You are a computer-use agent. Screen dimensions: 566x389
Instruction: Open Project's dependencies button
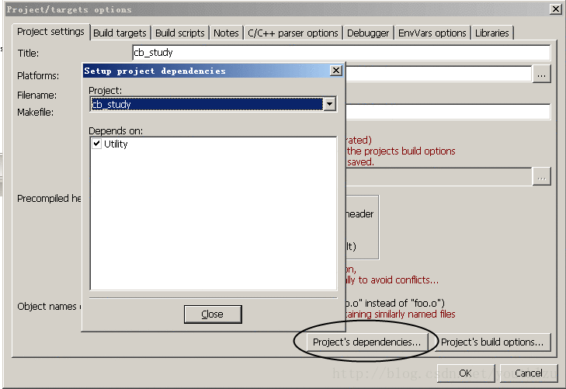(367, 342)
